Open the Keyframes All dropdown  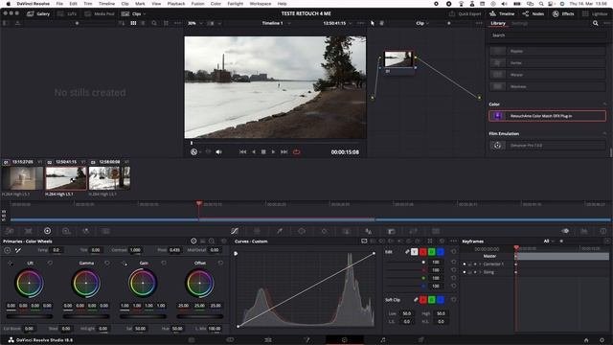(549, 241)
